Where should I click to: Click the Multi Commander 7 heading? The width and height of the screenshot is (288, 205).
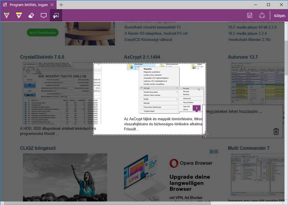pyautogui.click(x=249, y=148)
